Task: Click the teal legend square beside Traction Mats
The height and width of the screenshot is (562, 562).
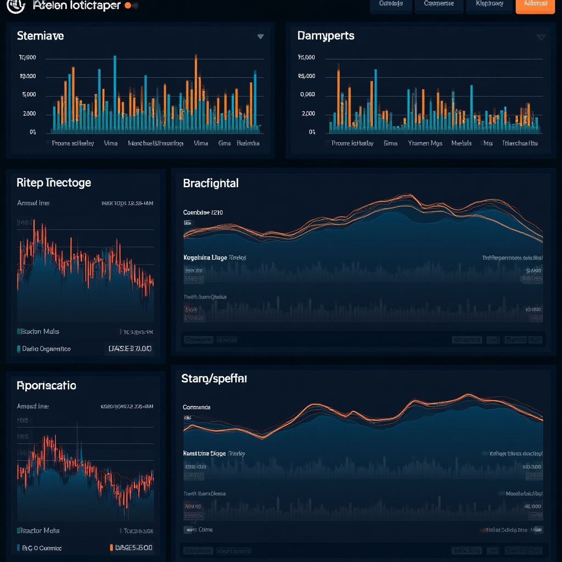Action: 18,531
